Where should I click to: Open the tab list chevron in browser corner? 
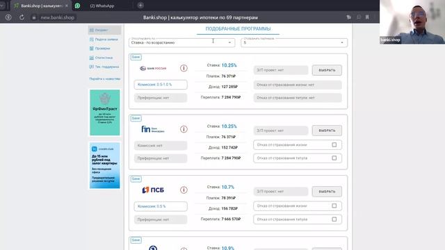(2, 6)
